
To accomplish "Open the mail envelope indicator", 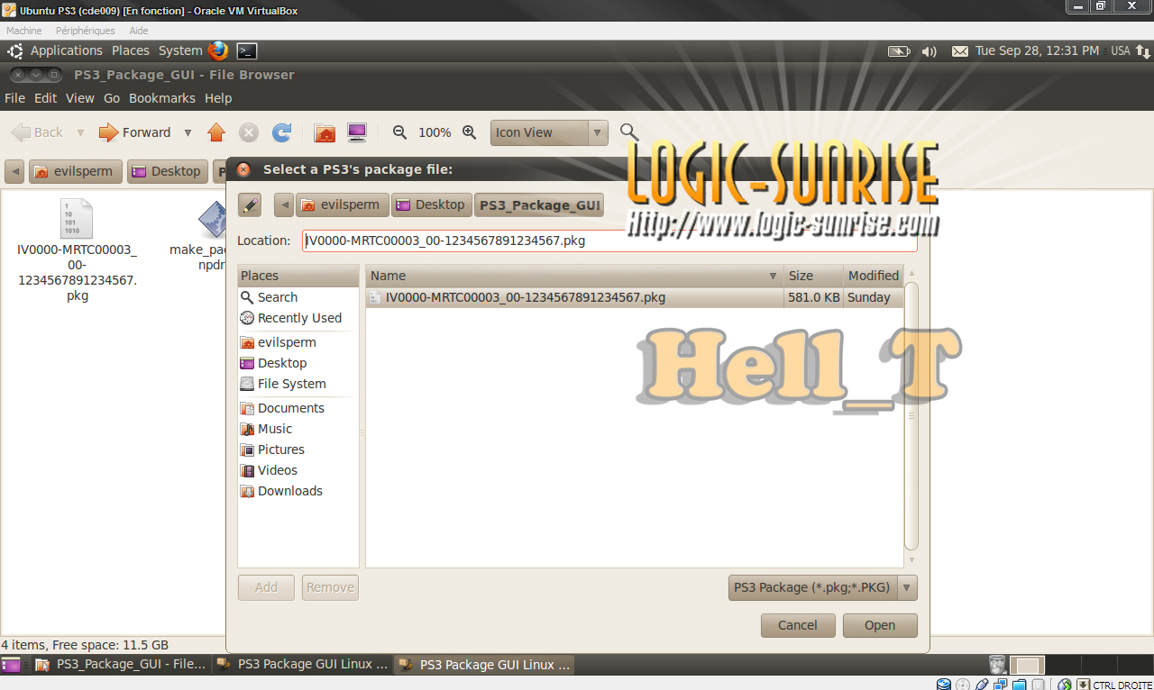I will [960, 51].
